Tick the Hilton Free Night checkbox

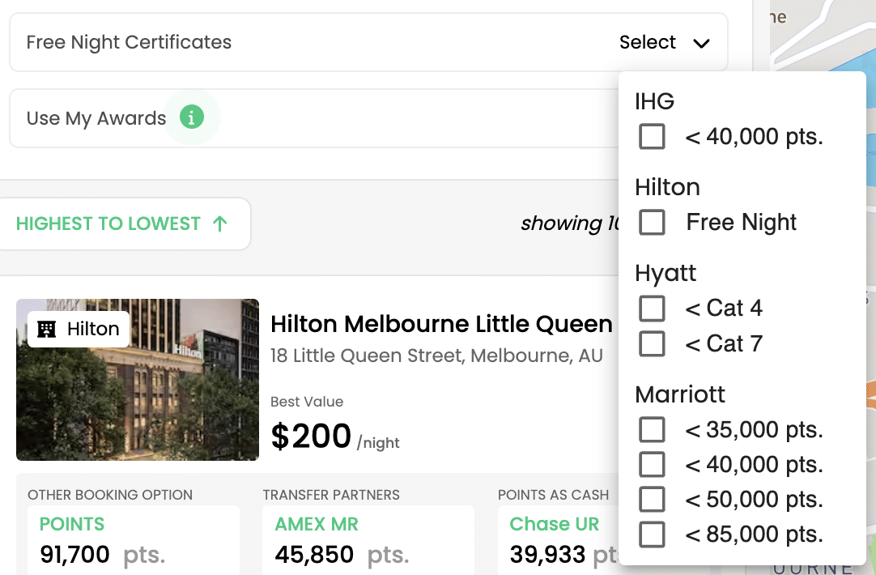click(x=652, y=222)
